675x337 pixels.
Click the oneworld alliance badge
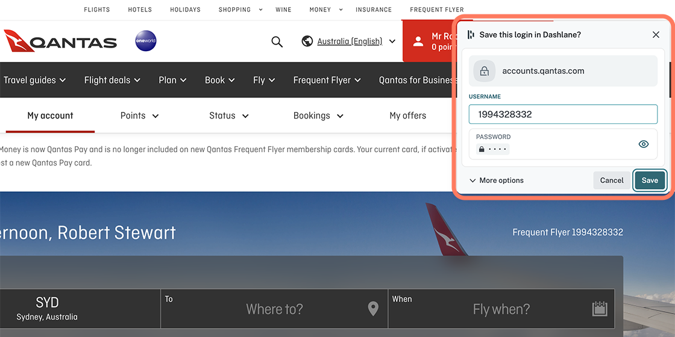pos(146,42)
